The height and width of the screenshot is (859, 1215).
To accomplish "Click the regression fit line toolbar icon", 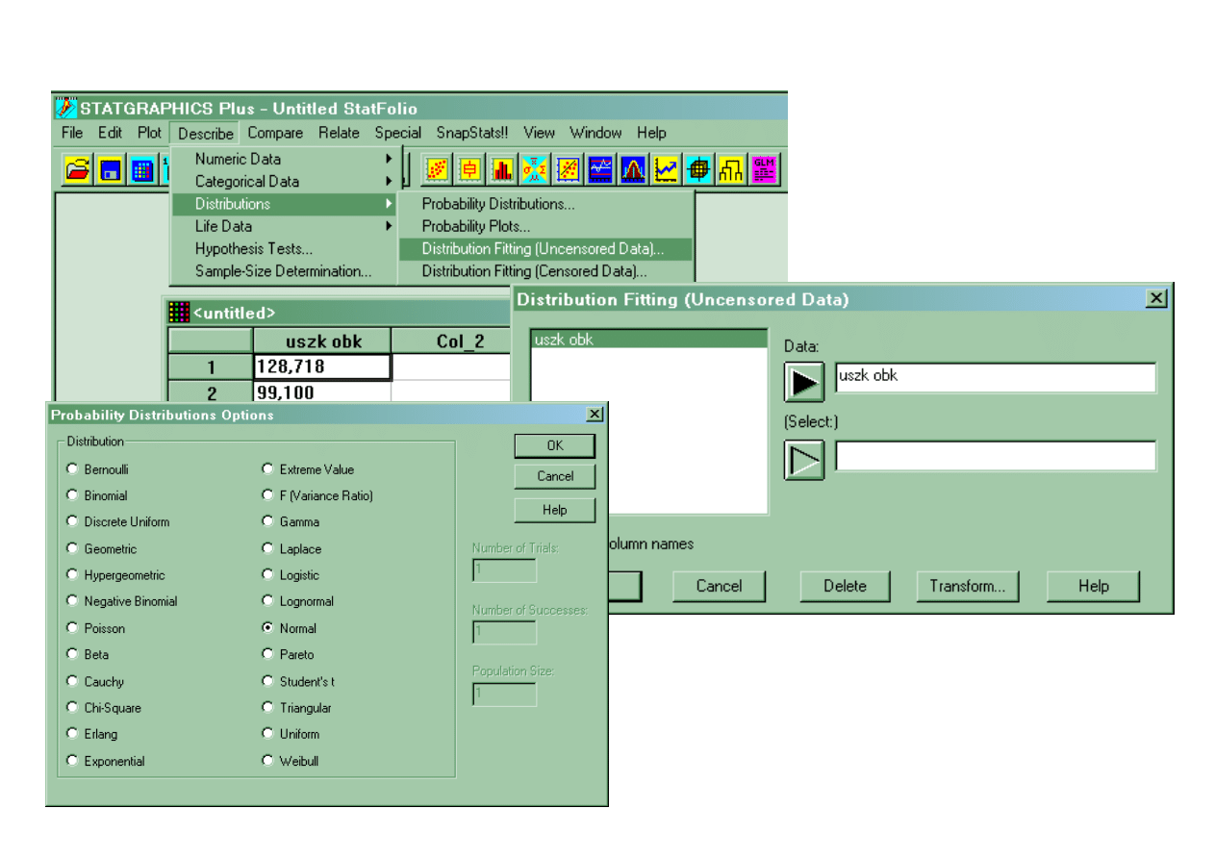I will (569, 169).
